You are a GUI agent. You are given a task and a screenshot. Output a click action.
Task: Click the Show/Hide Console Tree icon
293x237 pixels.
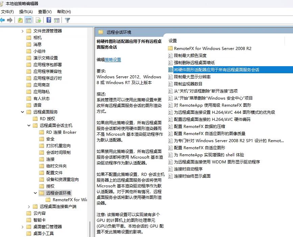pyautogui.click(x=29, y=20)
